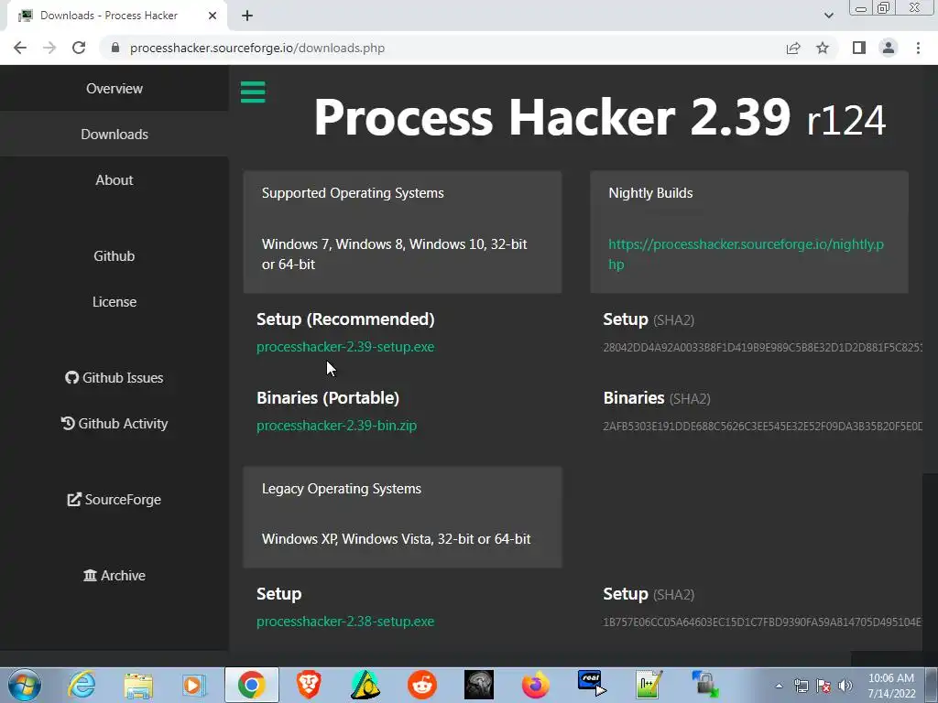
Task: Show hidden tray icons arrow
Action: click(x=779, y=686)
